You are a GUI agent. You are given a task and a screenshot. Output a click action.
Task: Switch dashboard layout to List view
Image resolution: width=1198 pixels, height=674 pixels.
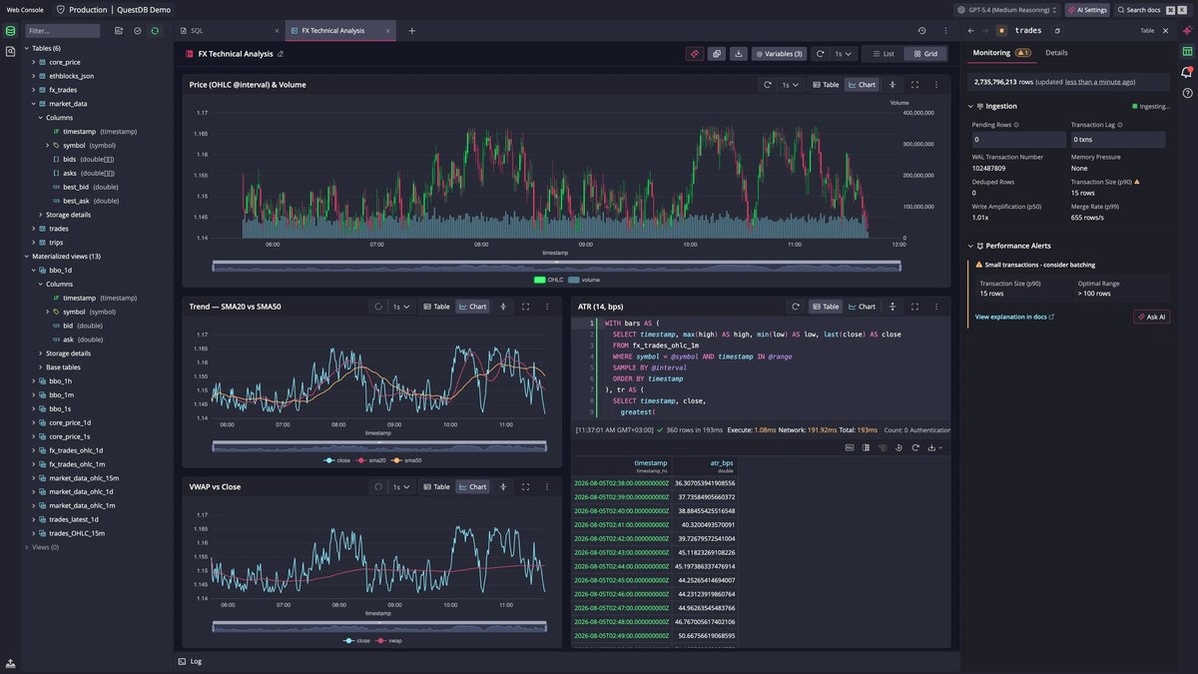click(x=883, y=54)
